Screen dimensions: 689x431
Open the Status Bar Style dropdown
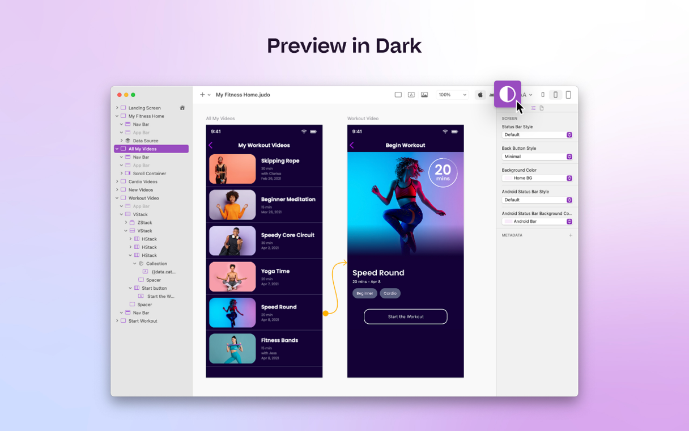click(537, 135)
